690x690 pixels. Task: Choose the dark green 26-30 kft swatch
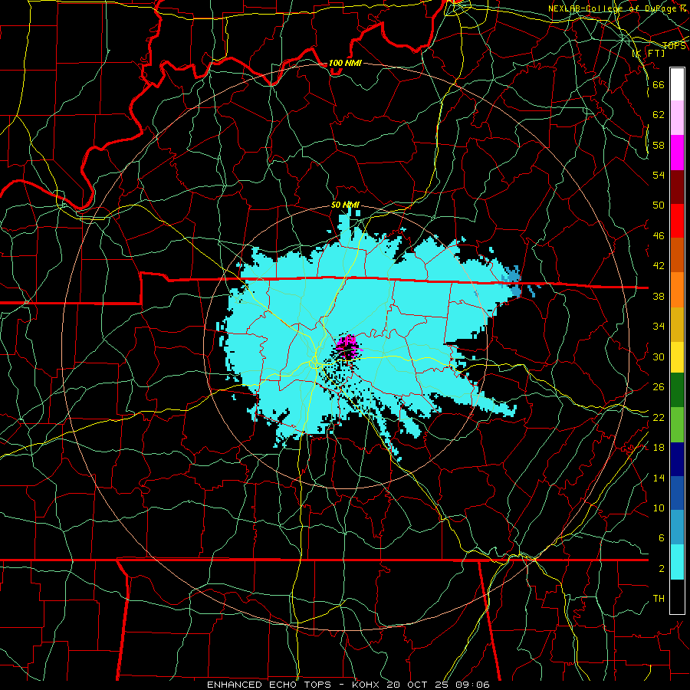(x=677, y=390)
